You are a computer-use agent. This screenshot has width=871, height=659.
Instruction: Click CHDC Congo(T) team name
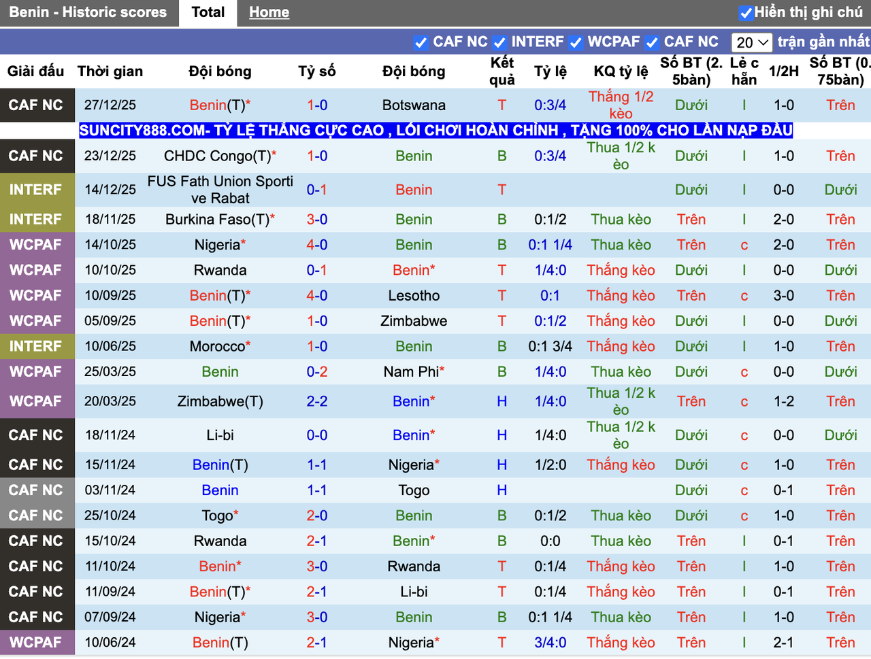click(220, 156)
